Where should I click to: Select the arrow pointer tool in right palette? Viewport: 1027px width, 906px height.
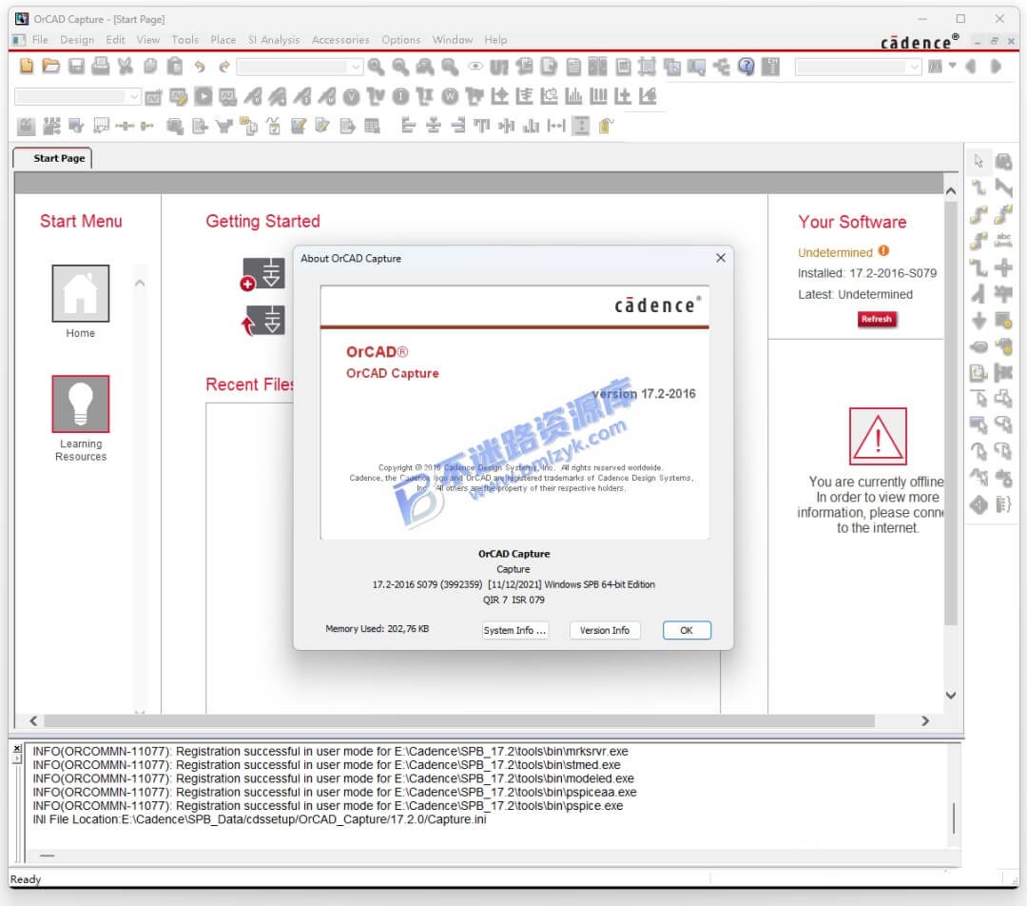(979, 161)
